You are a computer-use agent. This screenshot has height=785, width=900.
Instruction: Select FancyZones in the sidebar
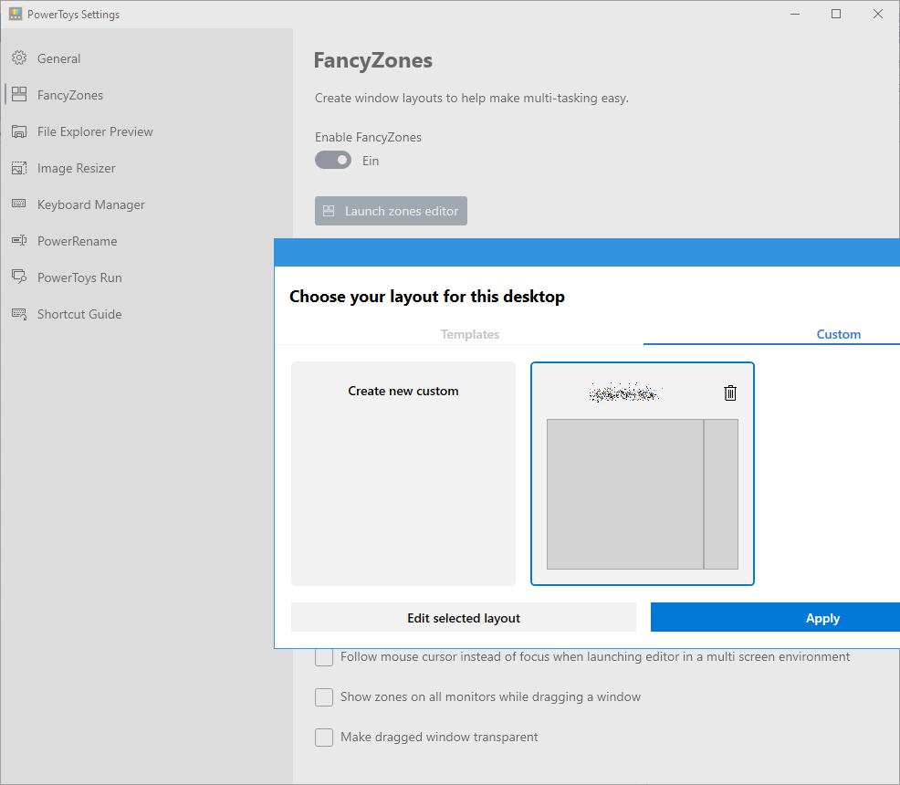(70, 95)
